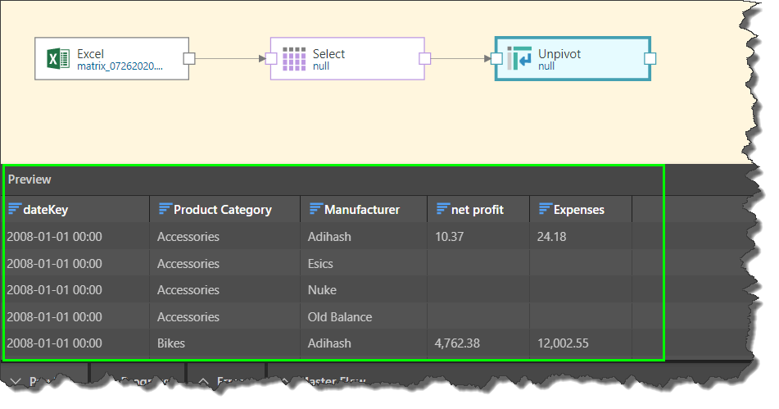The height and width of the screenshot is (409, 779).
Task: Select the Unpivot node label
Action: point(559,54)
